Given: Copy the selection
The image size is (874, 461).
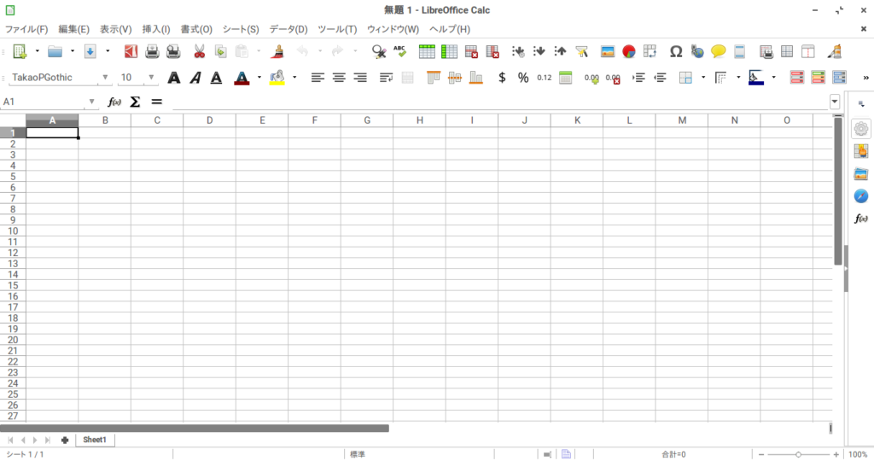Looking at the screenshot, I should point(221,52).
